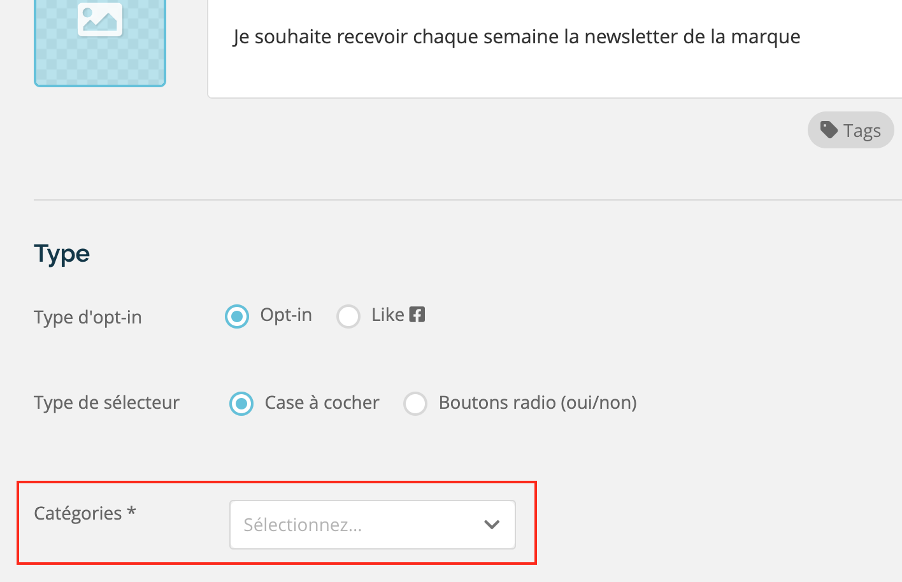Screen dimensions: 902x582
Task: Select the Opt-in radio button
Action: point(237,316)
